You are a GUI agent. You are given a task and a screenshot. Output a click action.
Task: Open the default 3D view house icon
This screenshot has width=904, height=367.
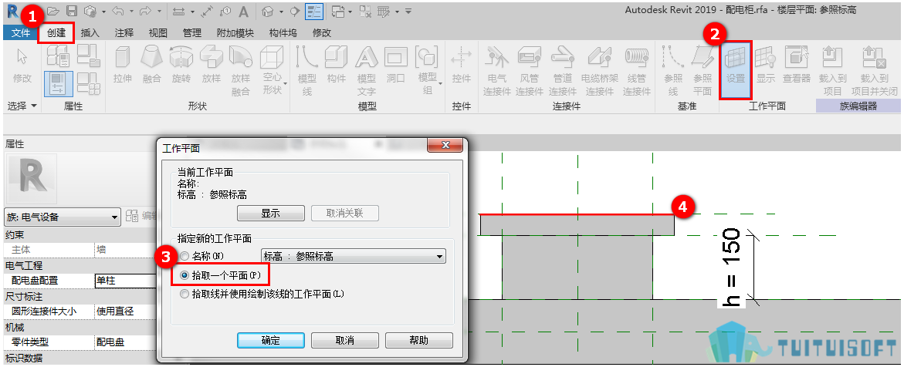tap(267, 10)
